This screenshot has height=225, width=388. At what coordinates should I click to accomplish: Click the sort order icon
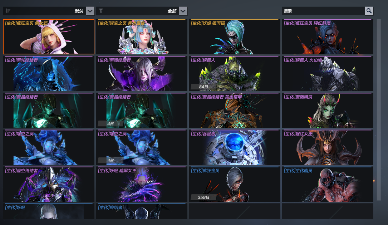8,11
